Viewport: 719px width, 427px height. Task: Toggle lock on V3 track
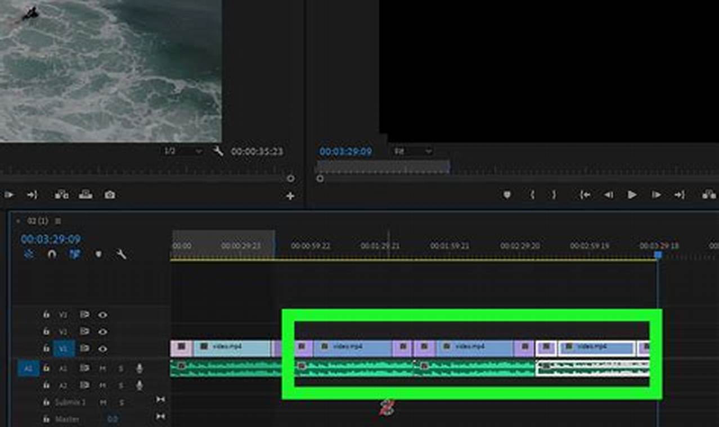47,315
